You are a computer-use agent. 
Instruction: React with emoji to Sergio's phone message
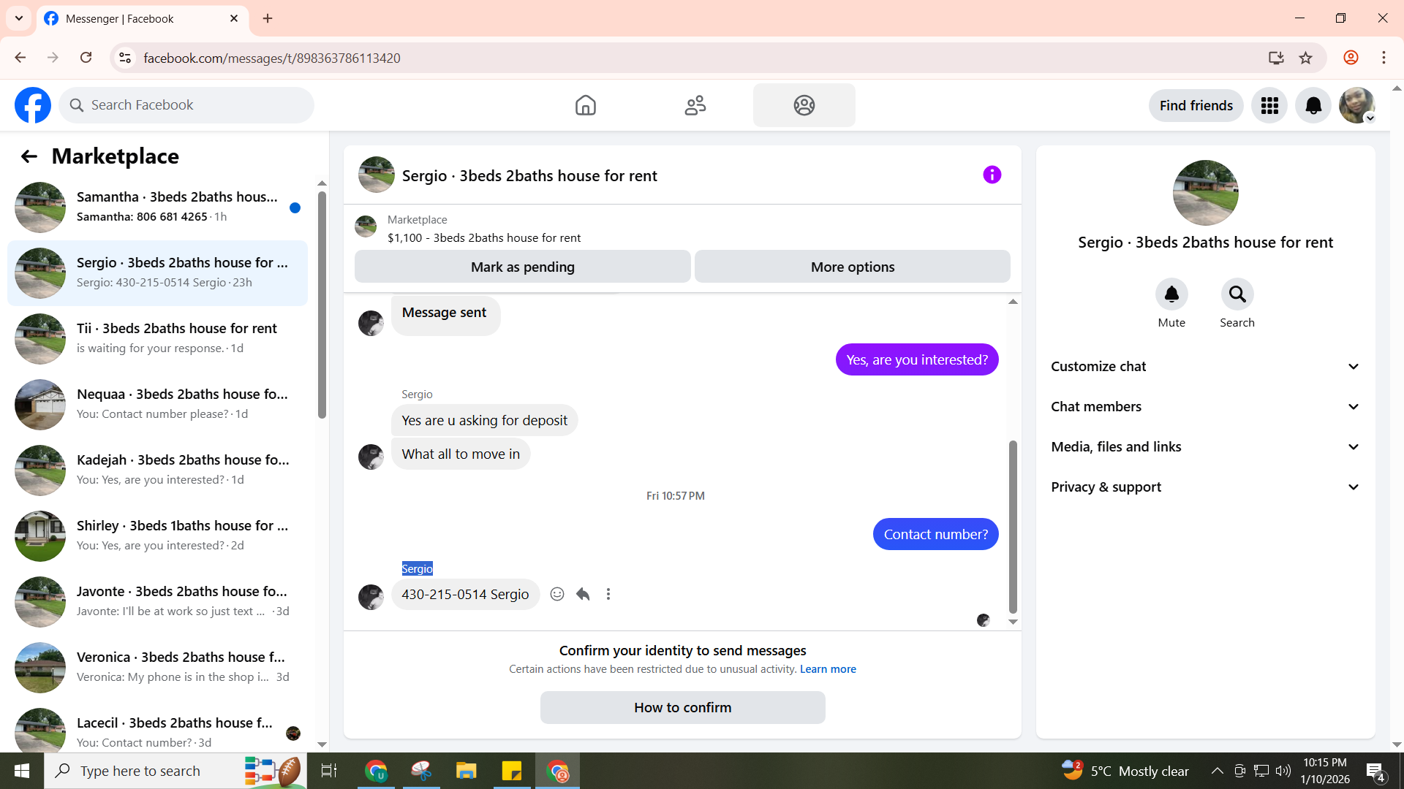tap(557, 594)
